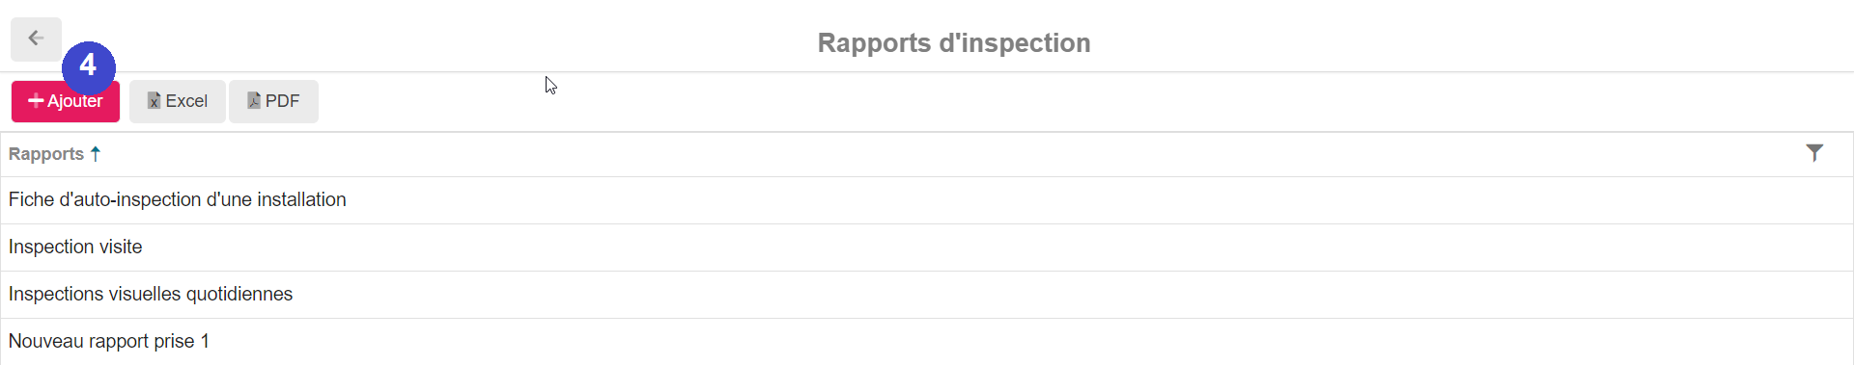Open the column filter funnel icon

point(1814,153)
